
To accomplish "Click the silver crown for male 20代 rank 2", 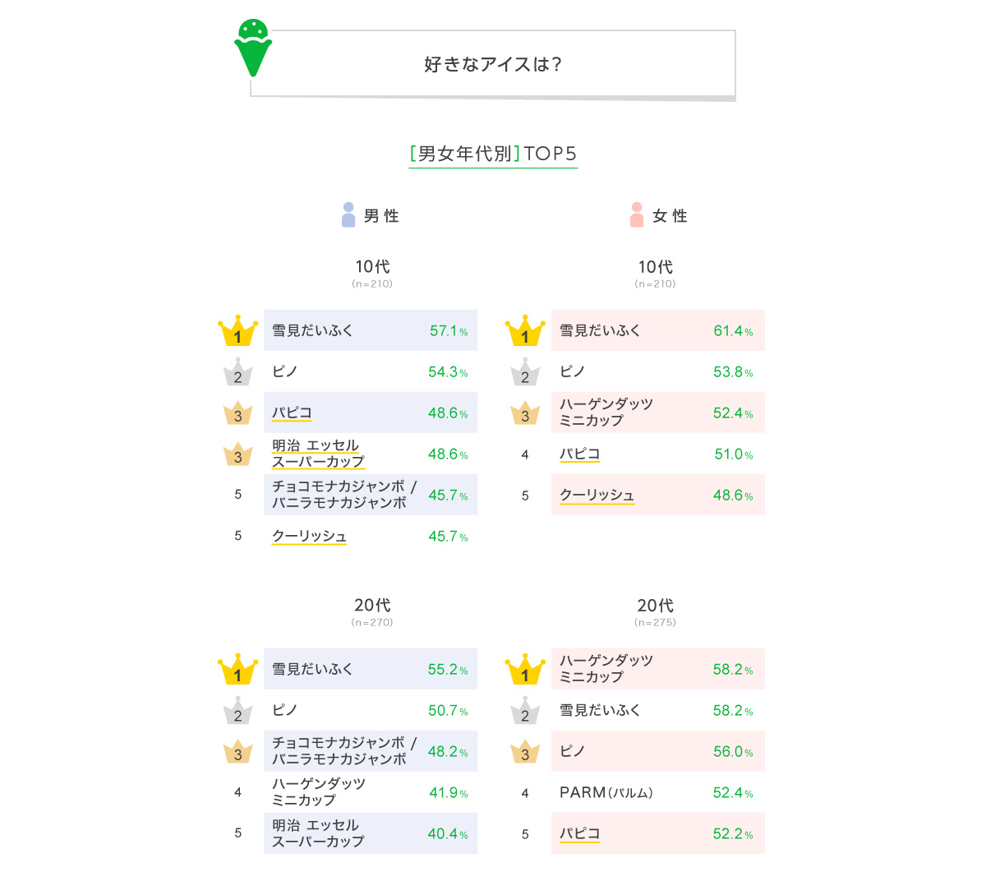I will pyautogui.click(x=237, y=710).
